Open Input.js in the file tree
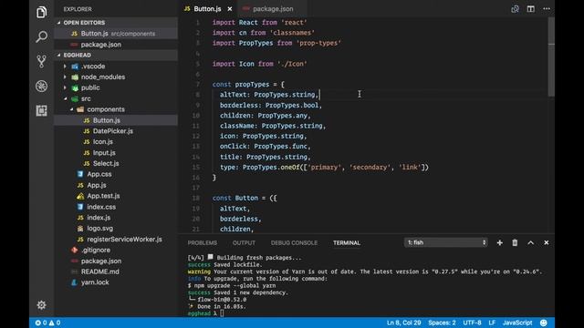Screen dimensions: 584x328 (116, 152)
